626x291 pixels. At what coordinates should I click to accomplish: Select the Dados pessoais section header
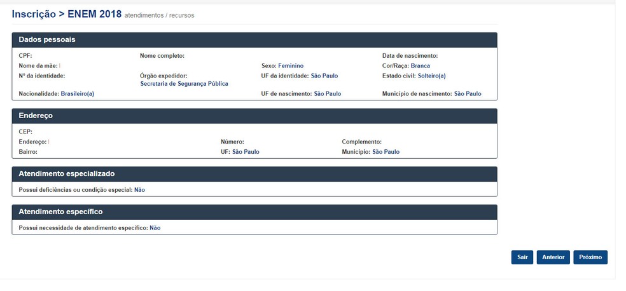[x=47, y=39]
